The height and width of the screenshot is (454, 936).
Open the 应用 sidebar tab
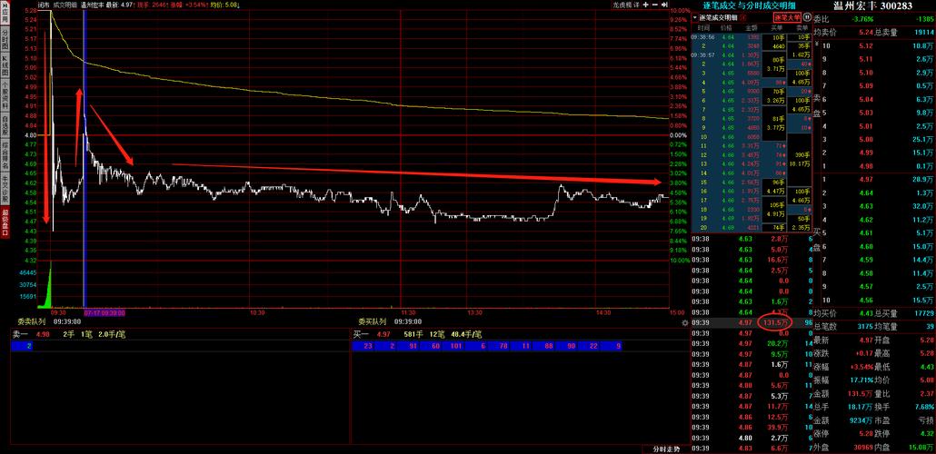coord(5,14)
